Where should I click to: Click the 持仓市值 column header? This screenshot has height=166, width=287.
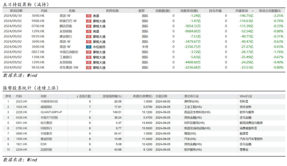(215, 11)
